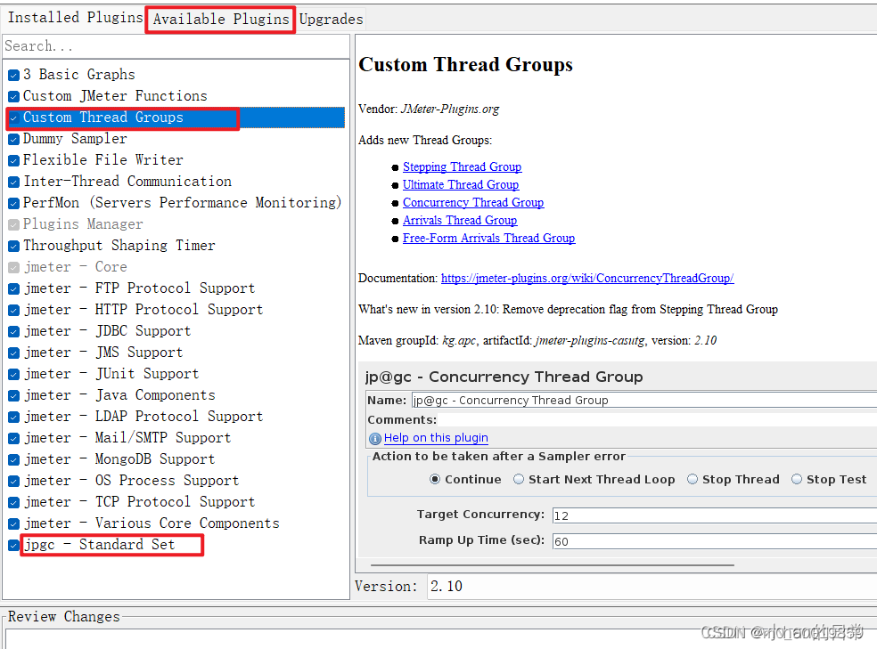877x649 pixels.
Task: Select the Flexible File Writer row
Action: coord(176,159)
